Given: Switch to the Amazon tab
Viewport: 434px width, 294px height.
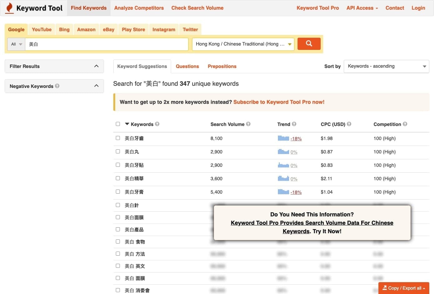Looking at the screenshot, I should tap(86, 29).
